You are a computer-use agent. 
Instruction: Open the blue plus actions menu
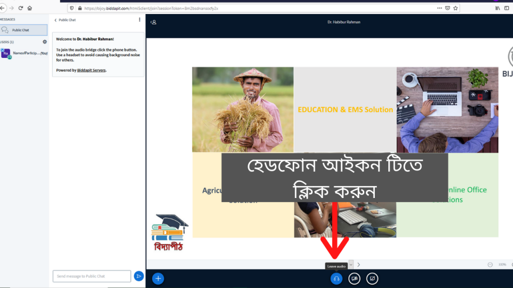[x=158, y=278]
